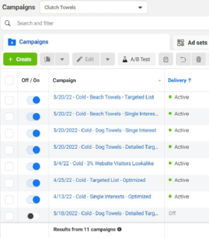Toggle off 5/20/2022 Dog Towels Detailed Targ campaign
Screen dimensions: 209x238
(x=33, y=150)
